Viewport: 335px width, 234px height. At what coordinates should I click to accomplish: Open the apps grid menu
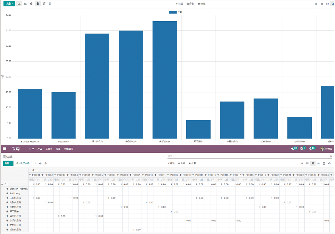(5, 149)
